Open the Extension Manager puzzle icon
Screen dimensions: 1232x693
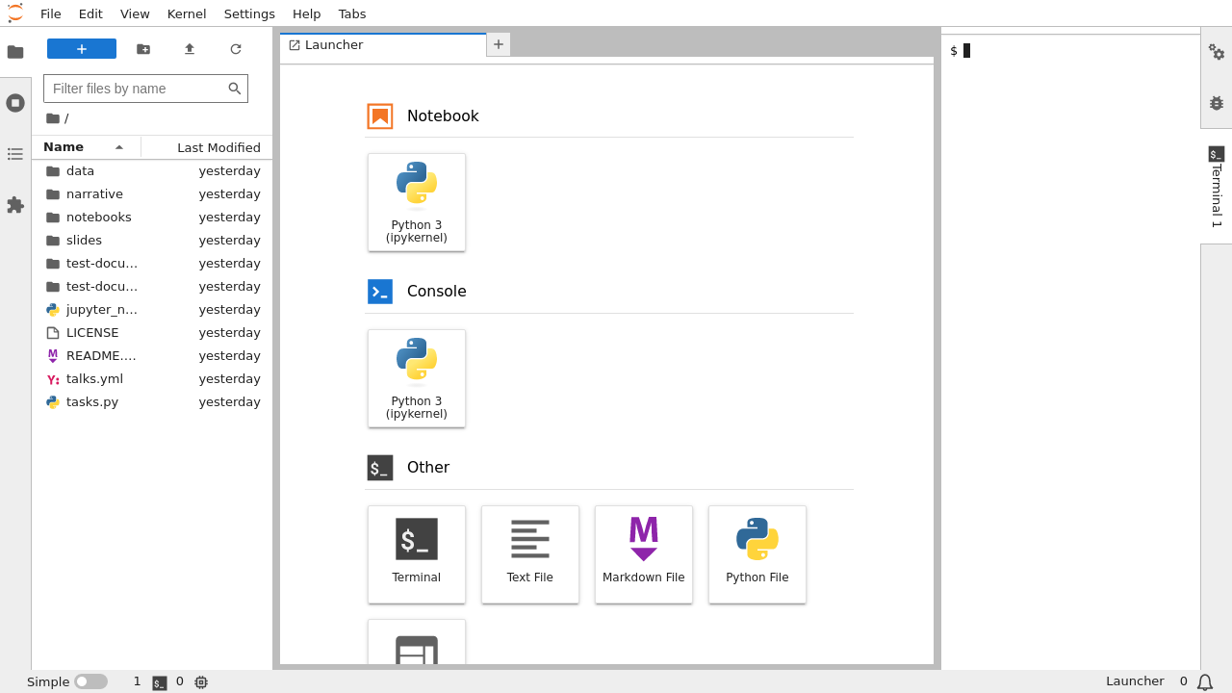(15, 205)
